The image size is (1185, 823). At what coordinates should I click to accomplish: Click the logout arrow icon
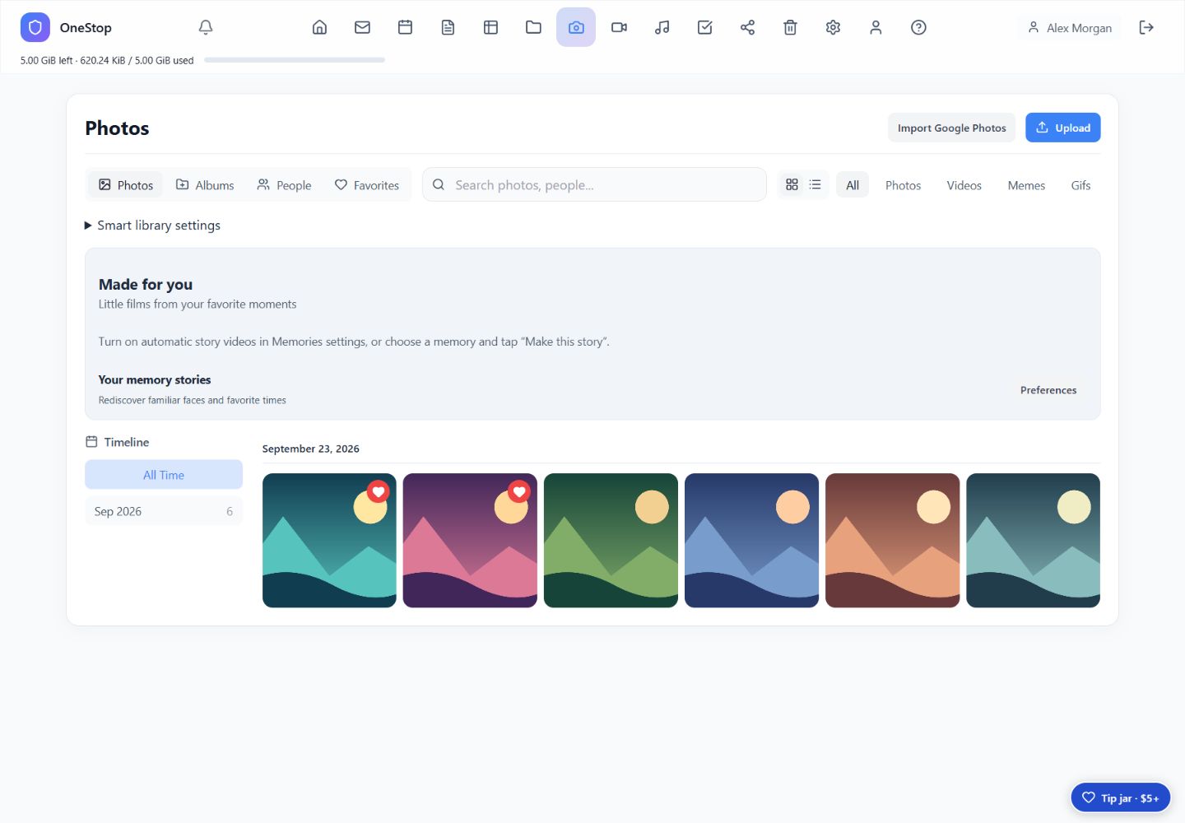1146,27
